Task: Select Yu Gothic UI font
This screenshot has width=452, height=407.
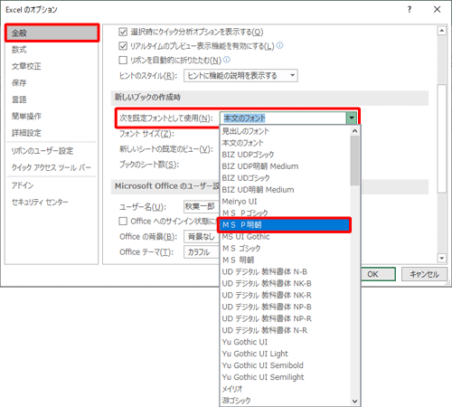Action: click(x=285, y=342)
